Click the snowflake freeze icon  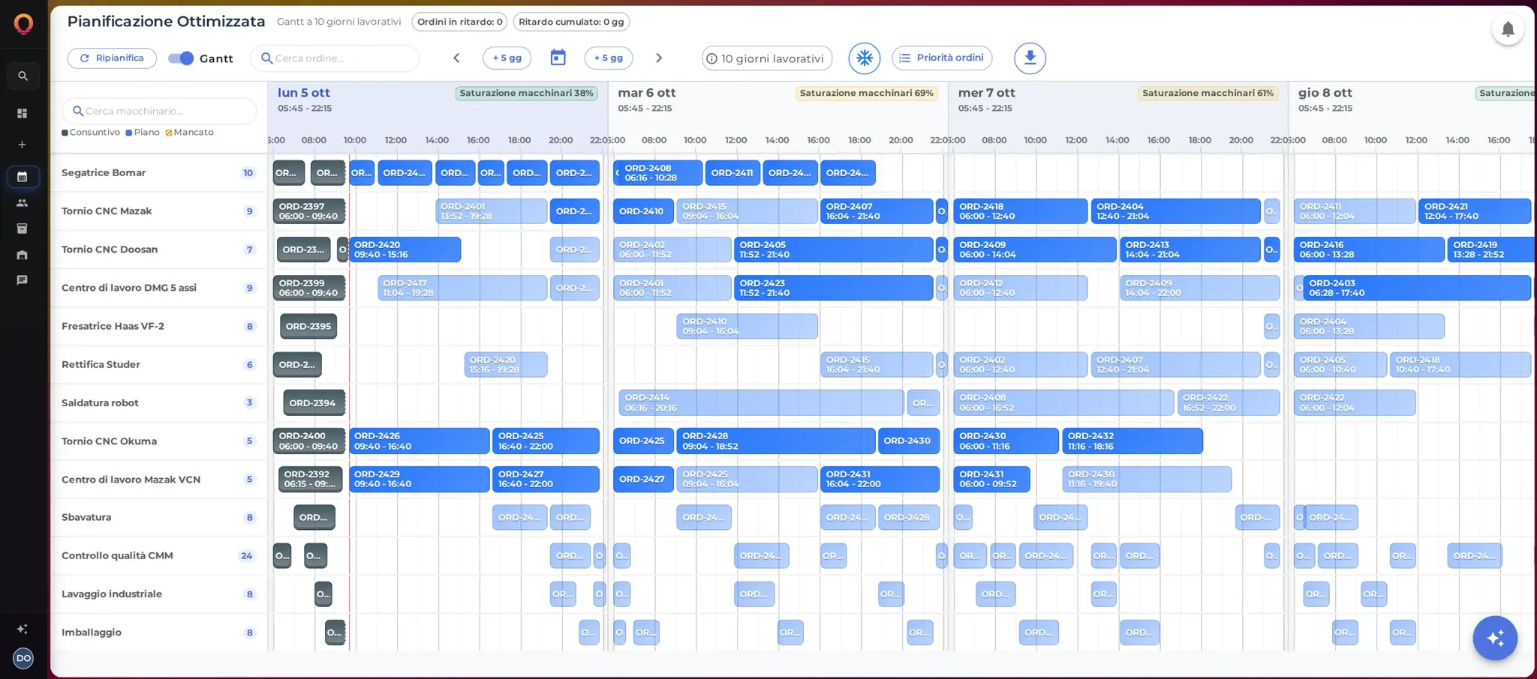[865, 58]
